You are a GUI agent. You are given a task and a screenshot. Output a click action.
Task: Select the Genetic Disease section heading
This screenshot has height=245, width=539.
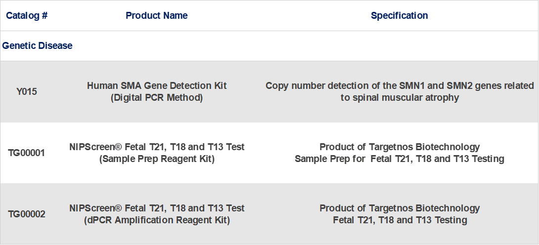(x=37, y=45)
